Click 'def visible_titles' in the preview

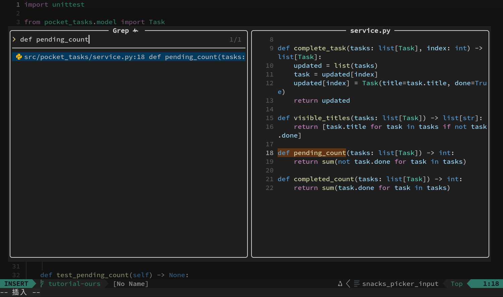click(x=314, y=118)
